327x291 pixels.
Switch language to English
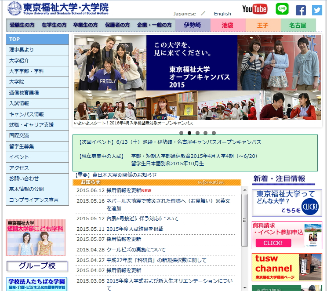click(222, 14)
